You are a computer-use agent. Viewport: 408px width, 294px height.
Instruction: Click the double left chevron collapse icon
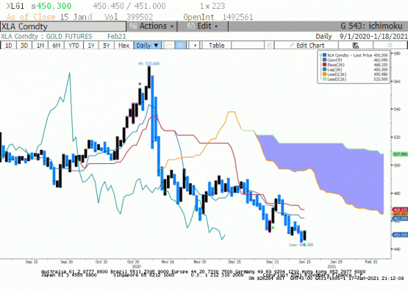(269, 46)
